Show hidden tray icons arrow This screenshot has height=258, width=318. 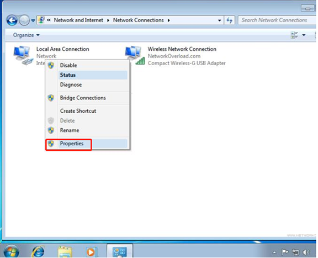coord(274,252)
